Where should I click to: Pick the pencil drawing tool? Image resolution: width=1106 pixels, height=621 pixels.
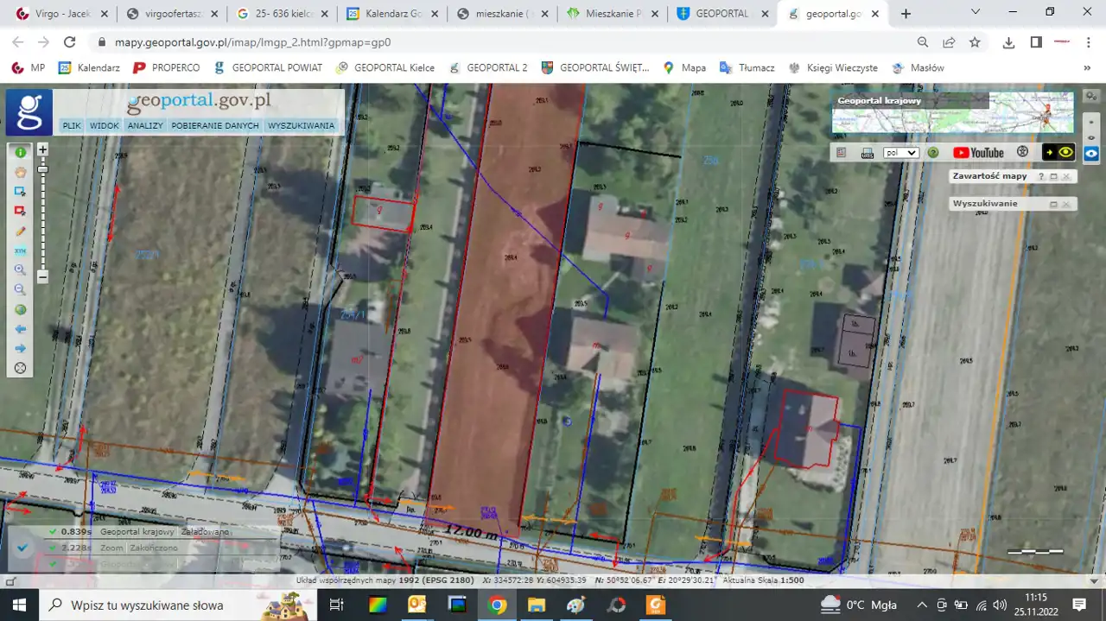click(x=20, y=231)
